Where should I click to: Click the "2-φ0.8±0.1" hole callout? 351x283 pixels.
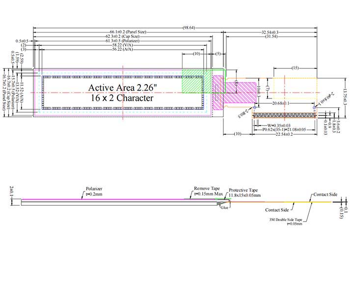326,98
